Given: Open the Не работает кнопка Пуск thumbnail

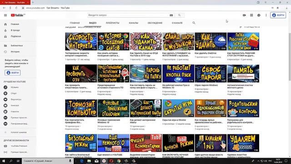Looking at the screenshot, I should (178, 74).
